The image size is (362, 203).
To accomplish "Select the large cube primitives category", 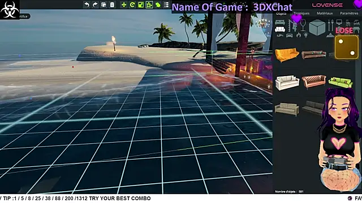I will (x=317, y=27).
